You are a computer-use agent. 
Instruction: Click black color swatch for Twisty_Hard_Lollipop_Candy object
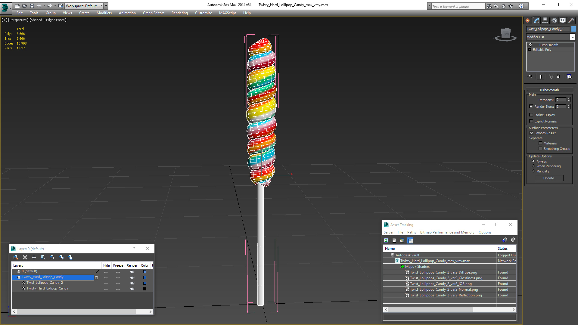pos(145,289)
